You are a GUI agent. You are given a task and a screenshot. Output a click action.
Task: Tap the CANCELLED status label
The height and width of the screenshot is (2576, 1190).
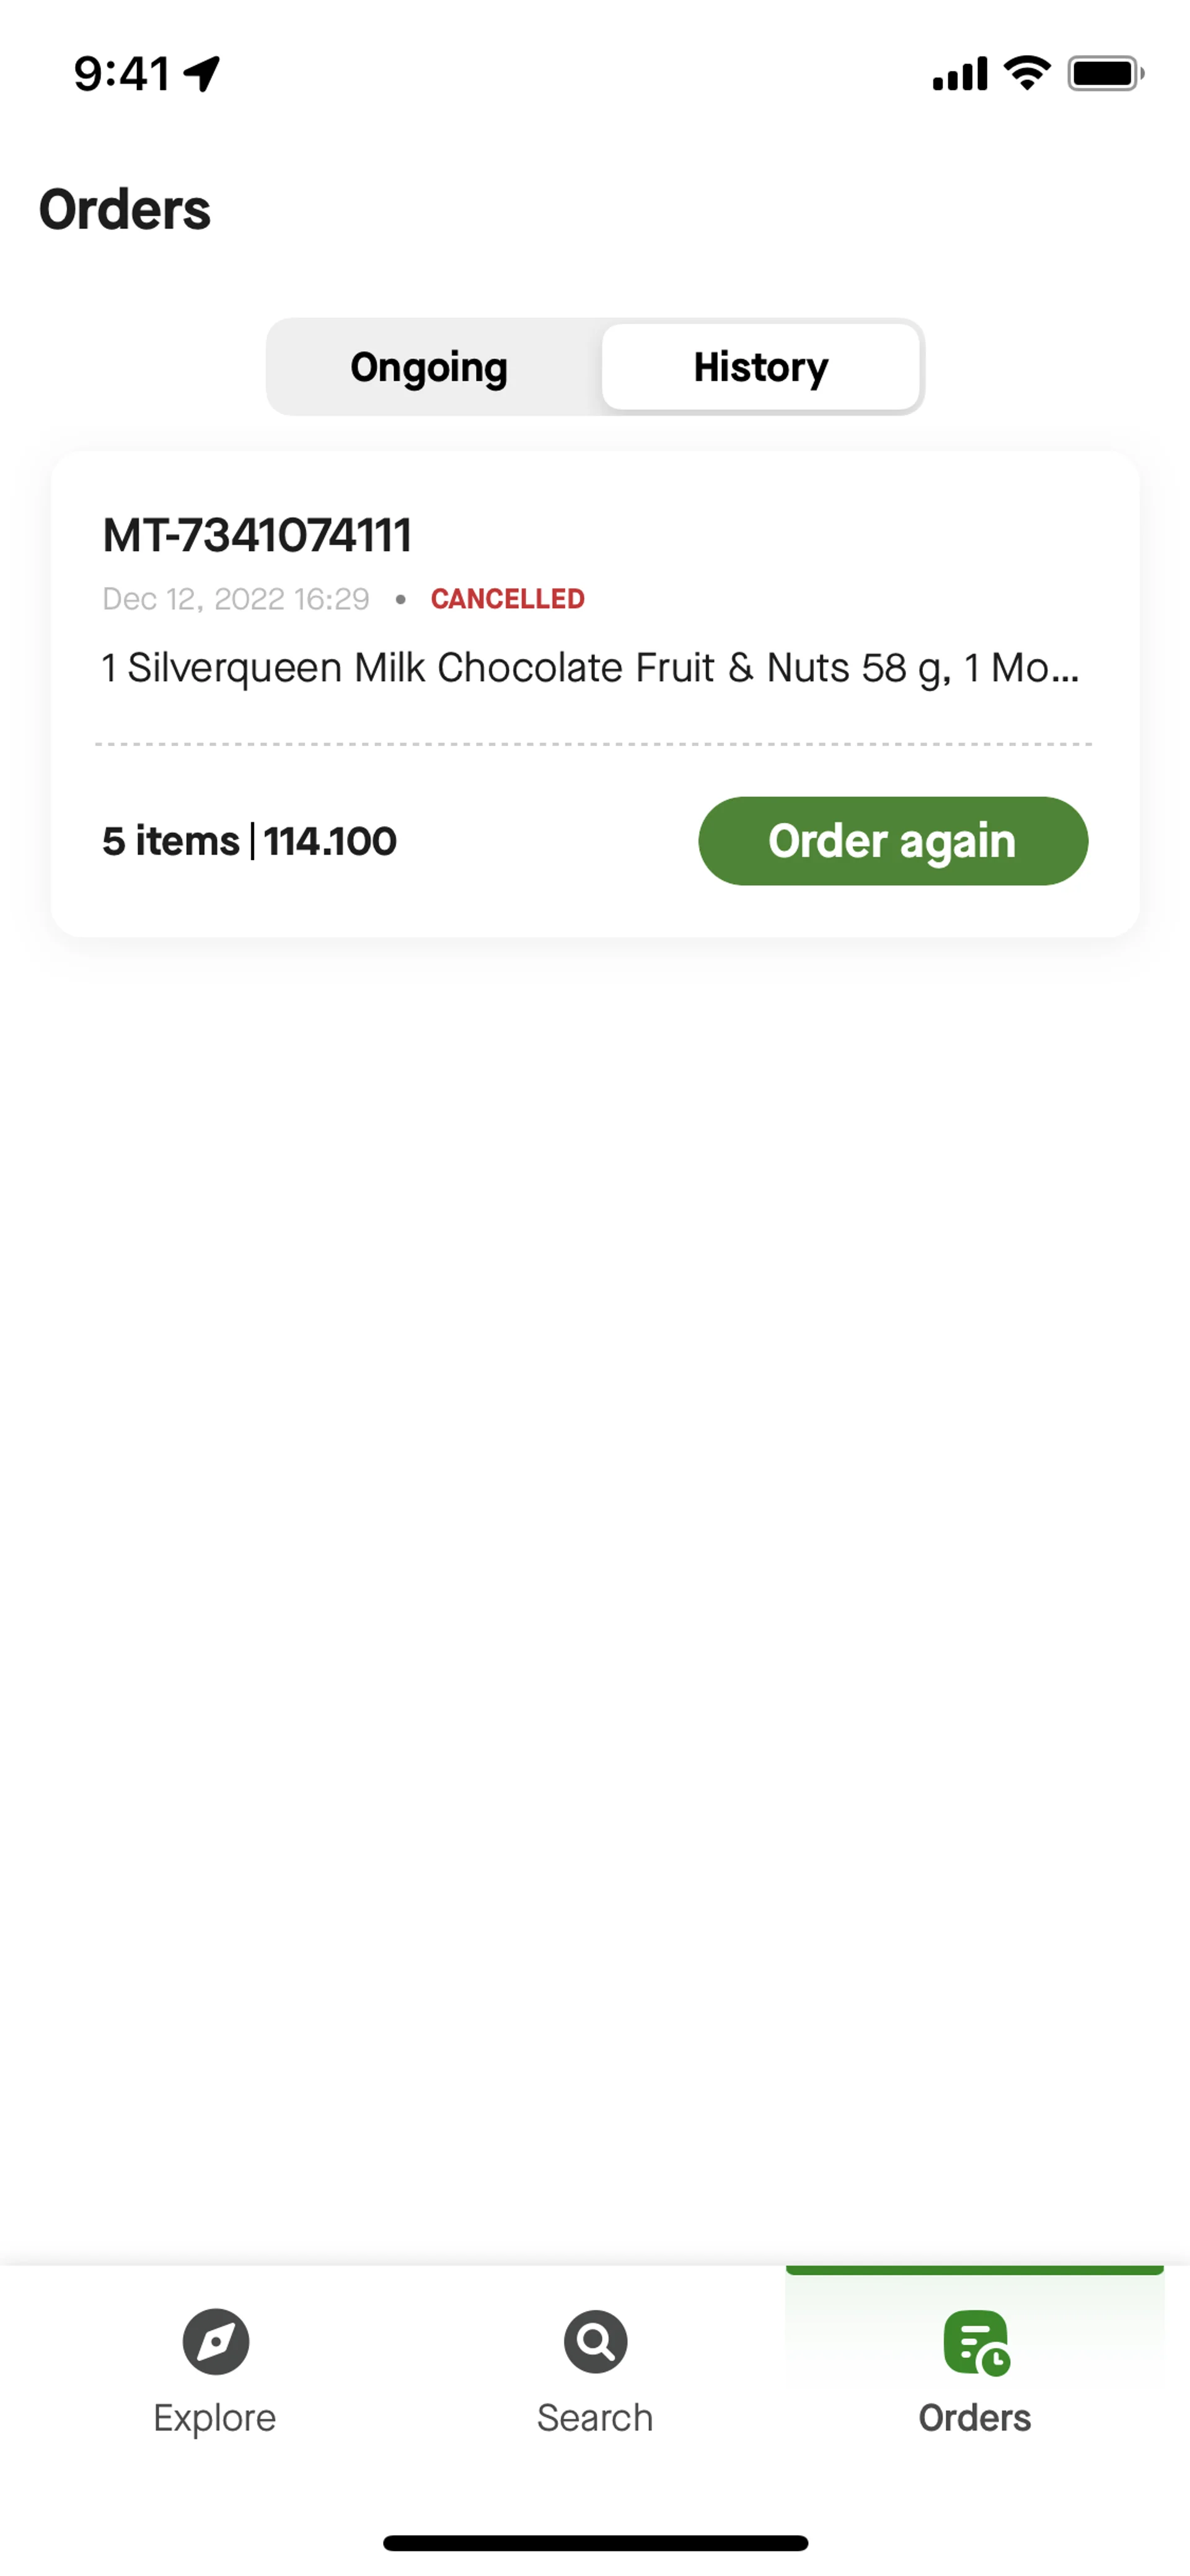coord(507,599)
